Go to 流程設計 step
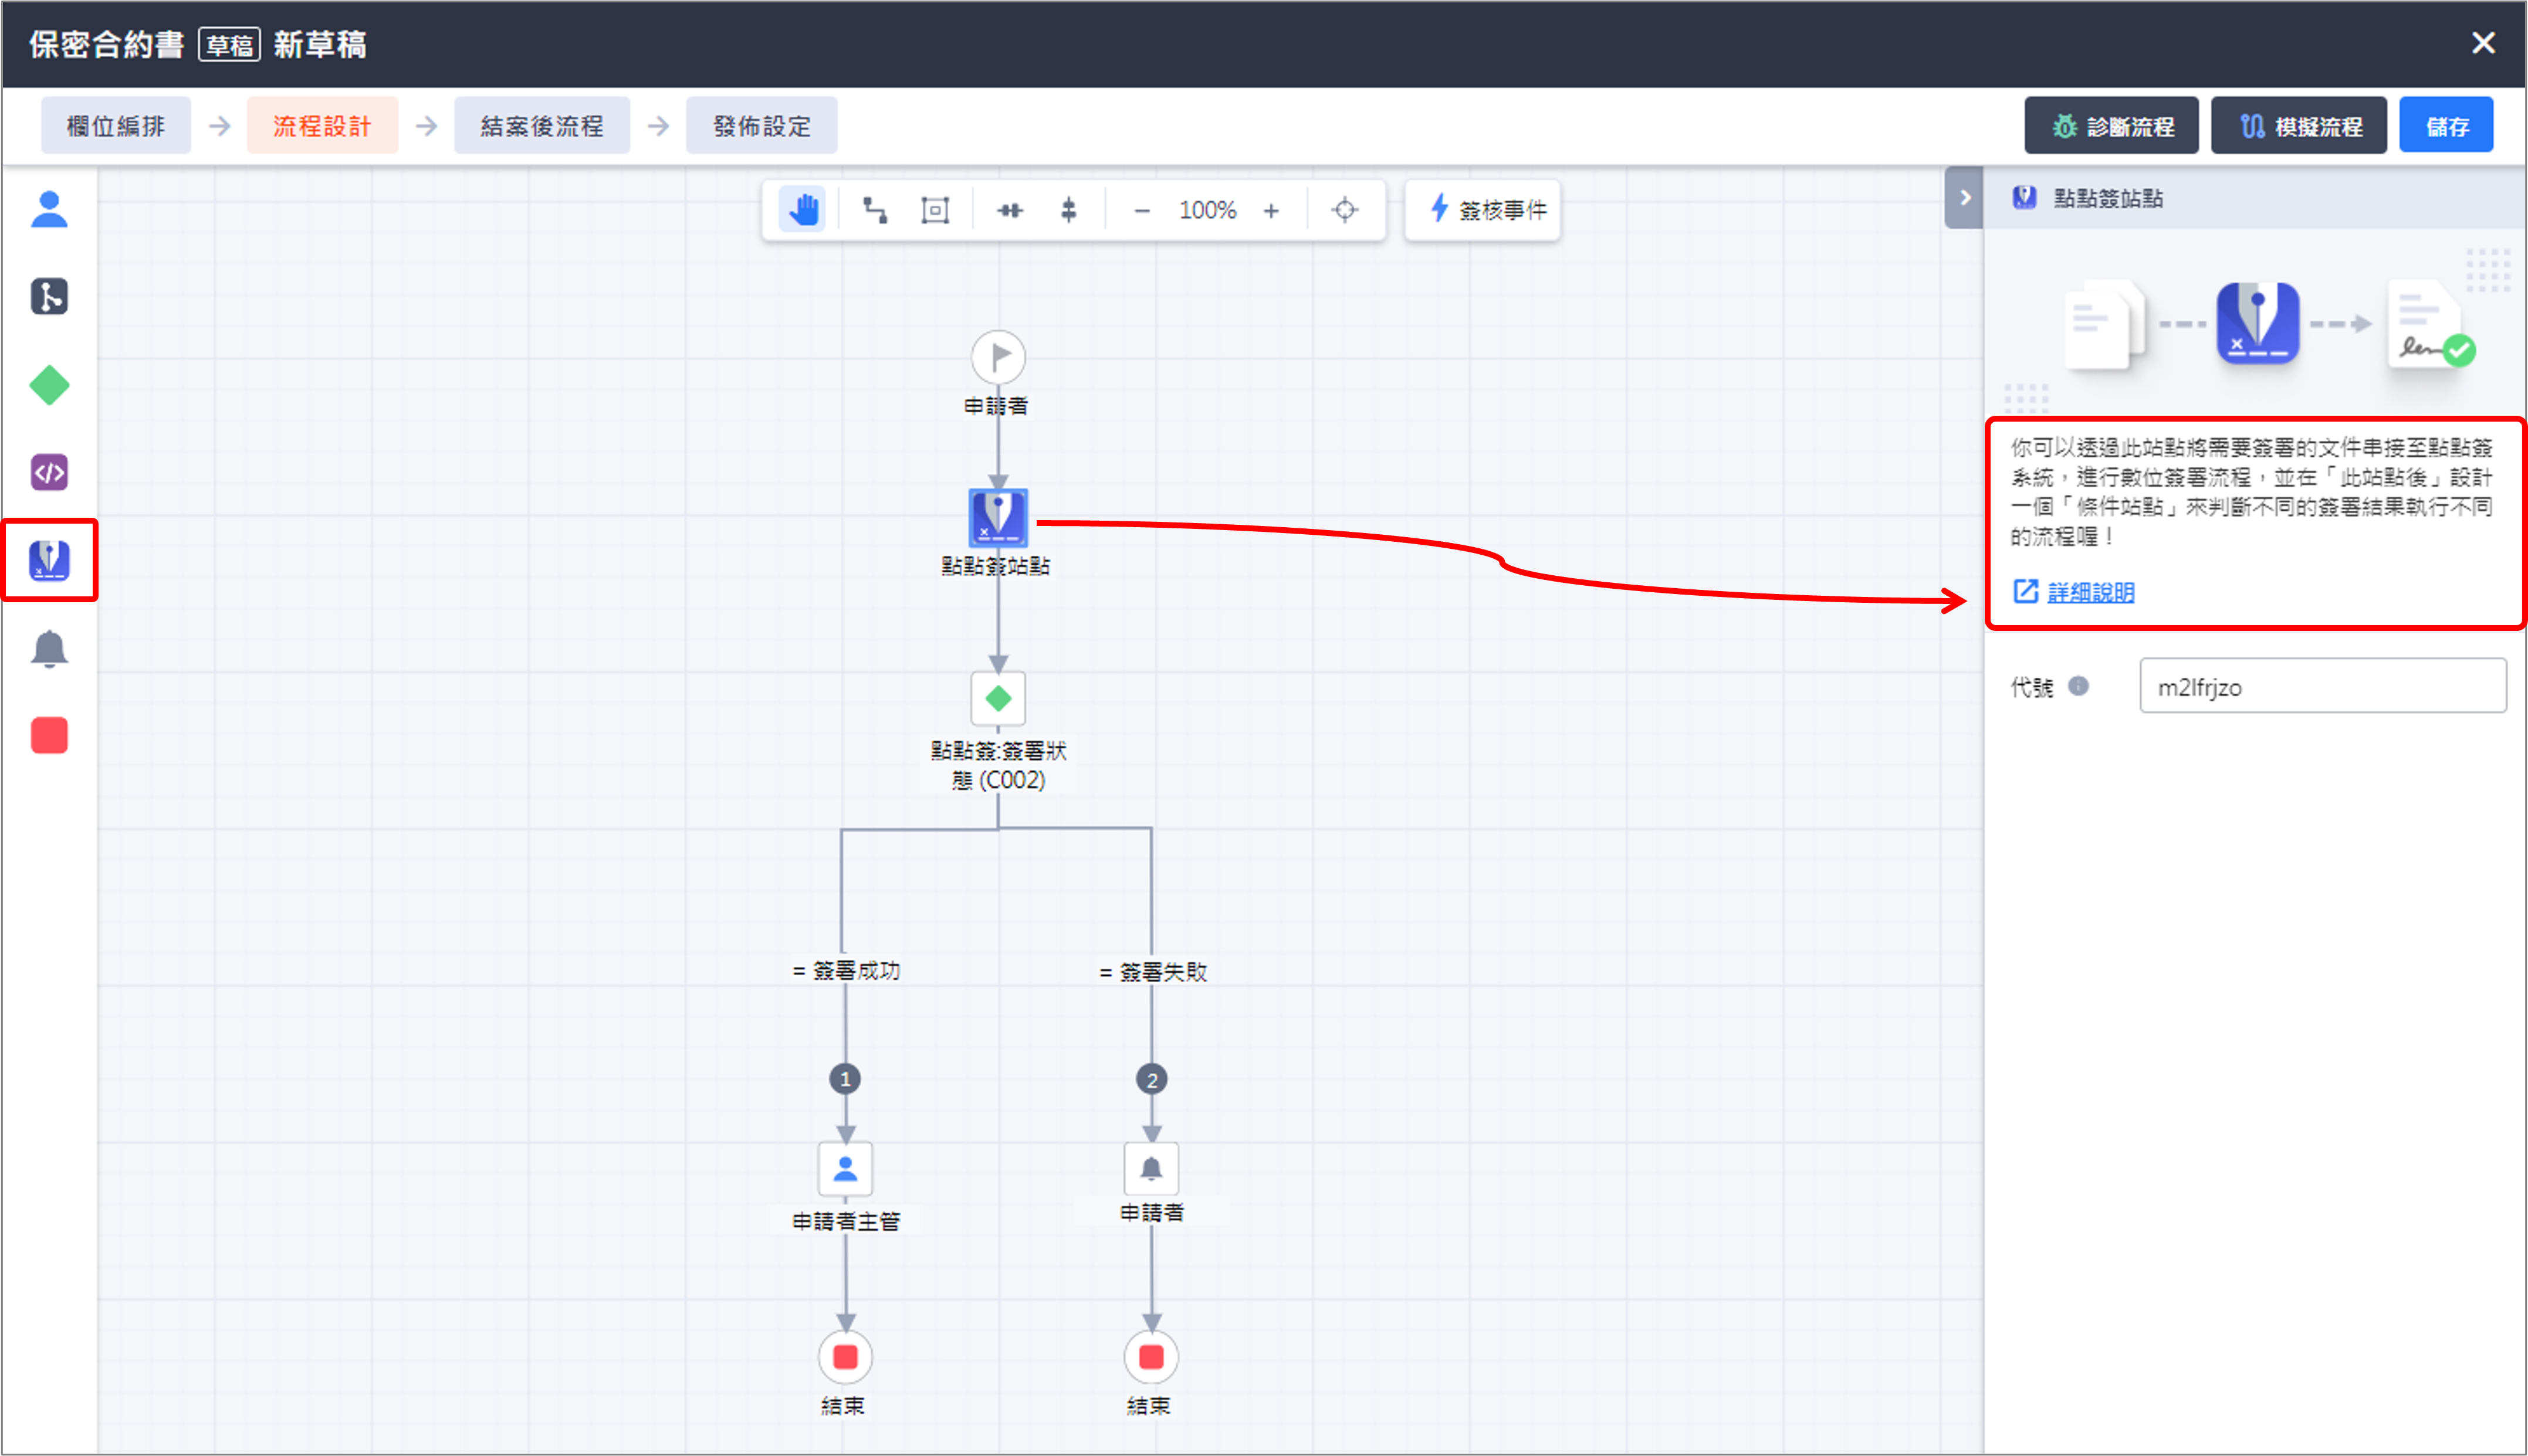The image size is (2528, 1456). tap(322, 126)
